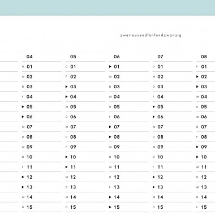Click the triangle marker beside 02 in month 08
Screen dimensions: 215x215
(x=197, y=76)
